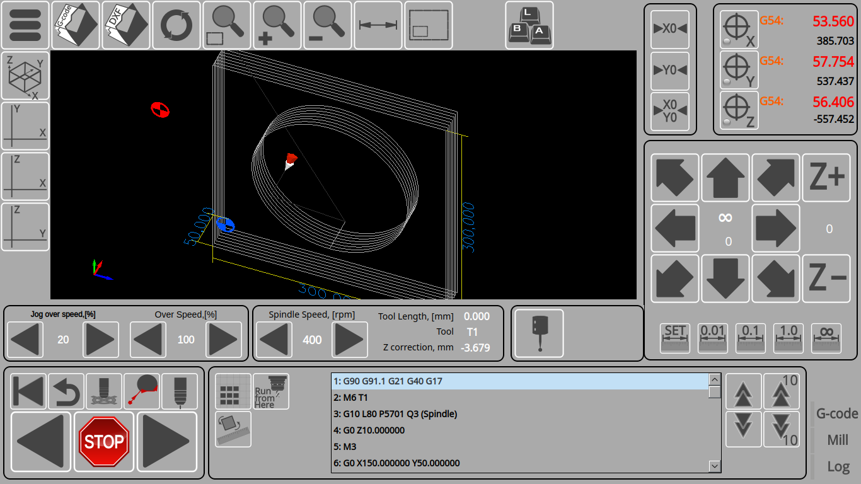Click G-code list scrollbar up arrow
This screenshot has height=484, width=861.
click(715, 379)
